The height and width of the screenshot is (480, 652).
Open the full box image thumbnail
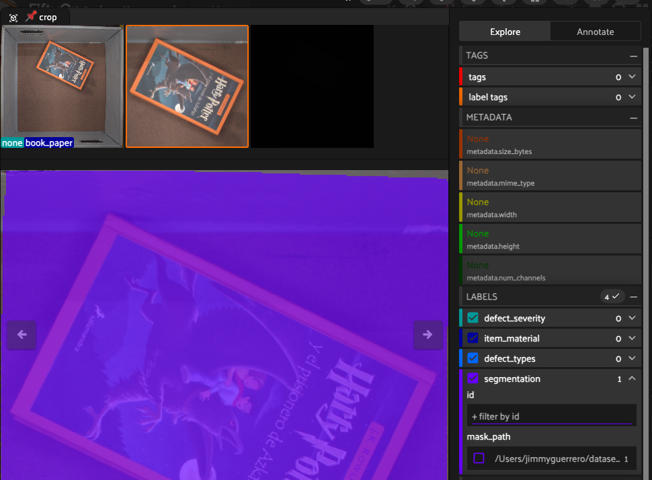(x=62, y=87)
